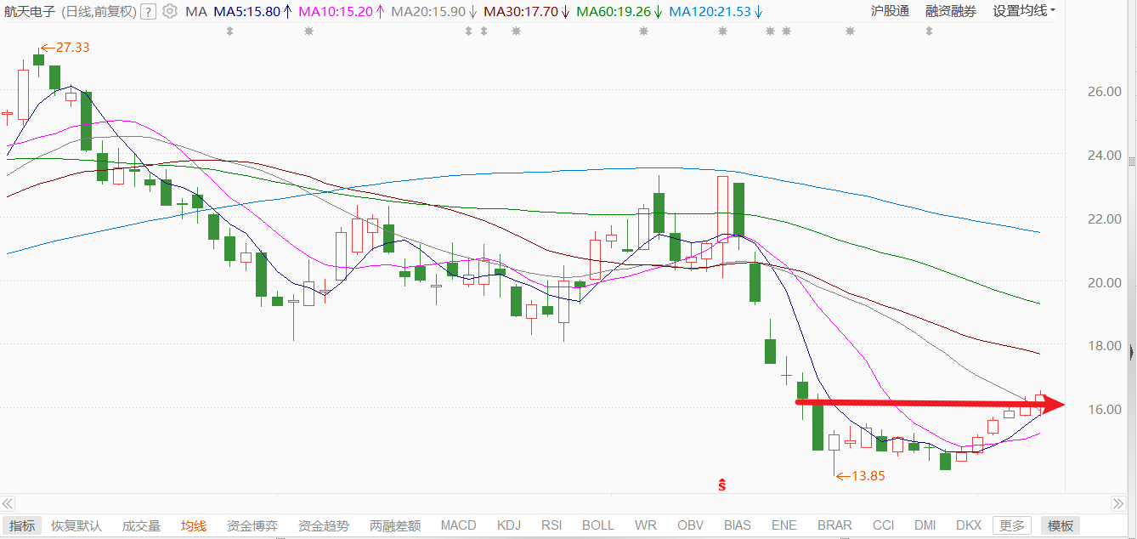The image size is (1137, 539).
Task: Open the gear settings icon before MA
Action: tap(170, 11)
